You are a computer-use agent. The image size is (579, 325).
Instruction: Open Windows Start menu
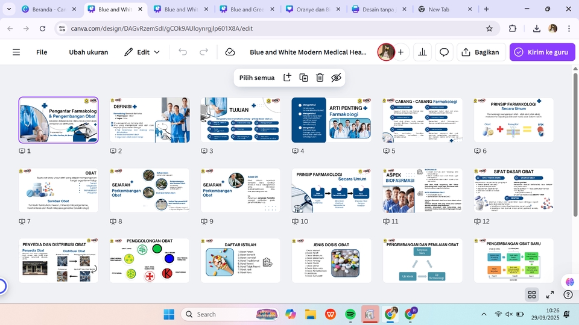pos(169,314)
